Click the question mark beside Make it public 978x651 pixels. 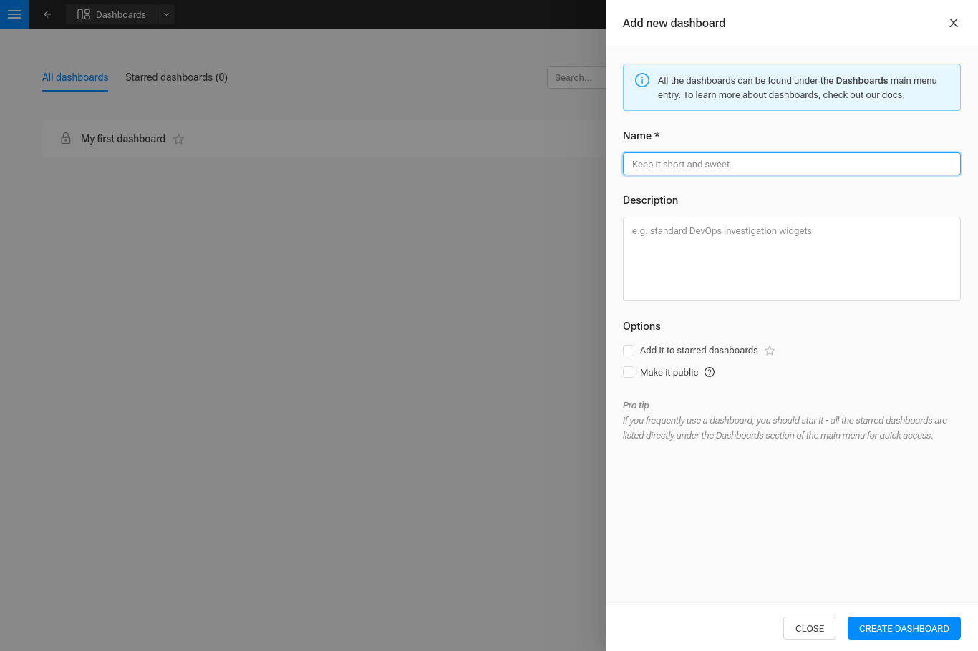click(710, 372)
